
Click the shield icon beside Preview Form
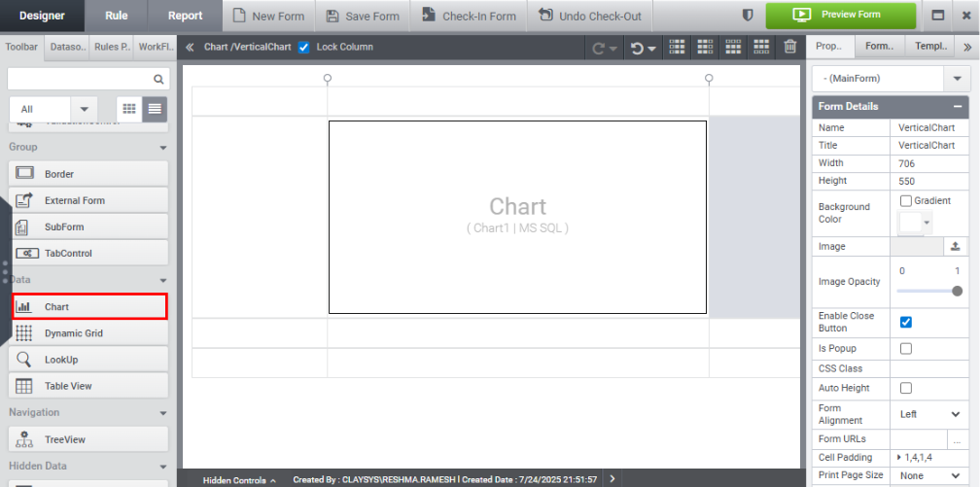(748, 16)
